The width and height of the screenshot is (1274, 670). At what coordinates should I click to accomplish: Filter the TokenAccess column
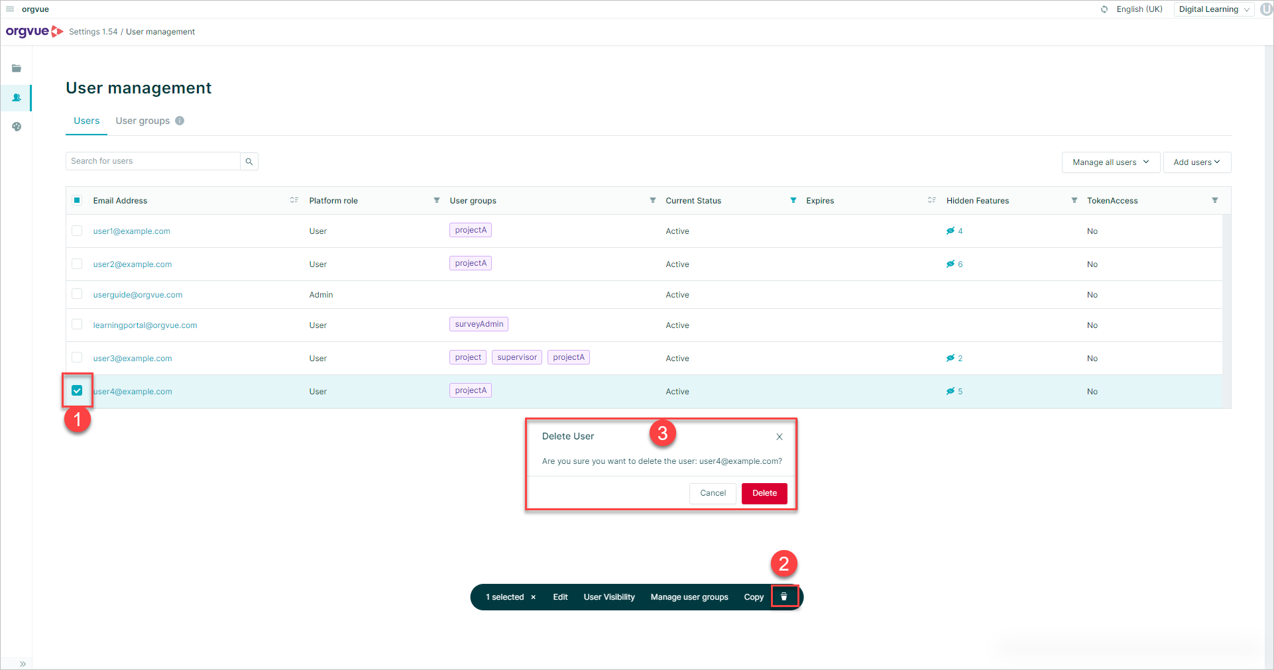(x=1215, y=200)
